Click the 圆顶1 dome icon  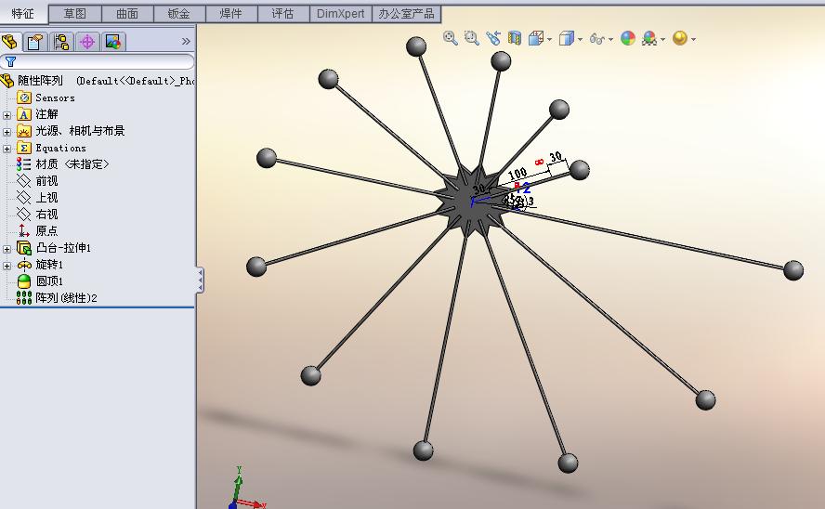(x=24, y=281)
